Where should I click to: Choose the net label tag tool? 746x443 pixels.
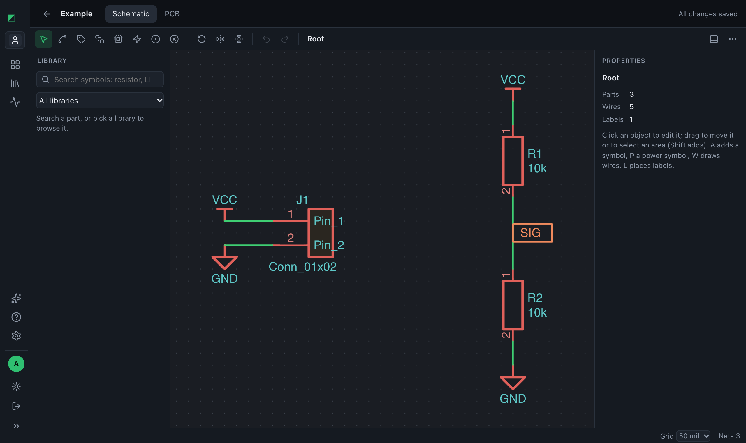point(81,39)
